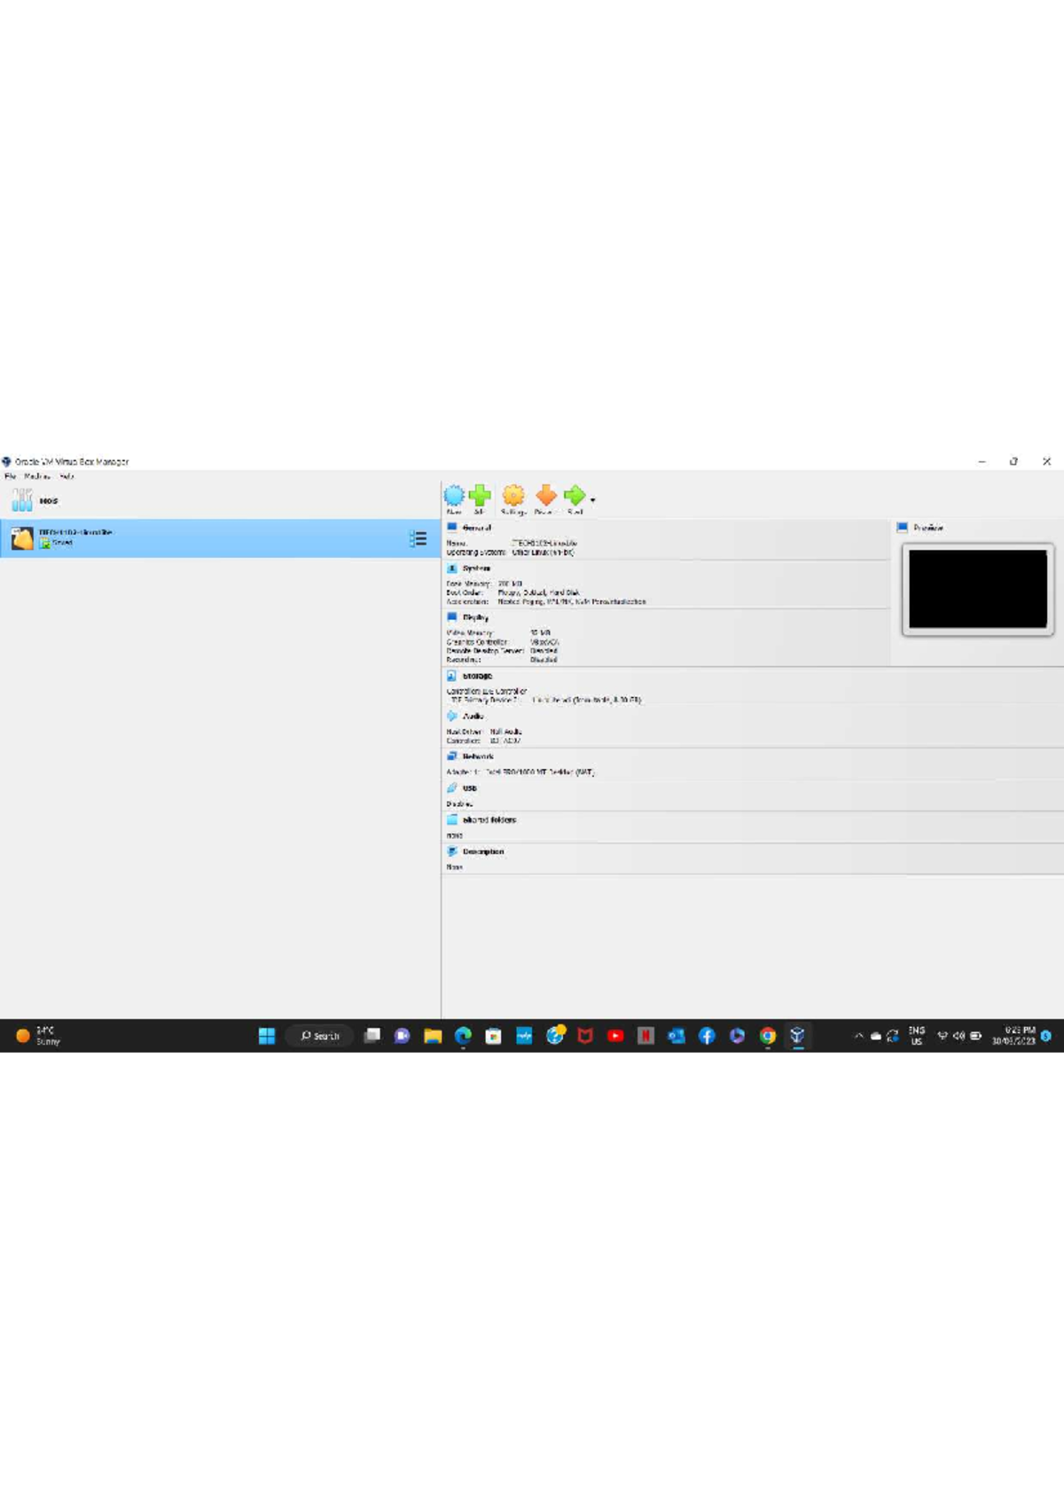Viewport: 1064px width, 1506px height.
Task: Click the Storage section header
Action: pos(477,676)
